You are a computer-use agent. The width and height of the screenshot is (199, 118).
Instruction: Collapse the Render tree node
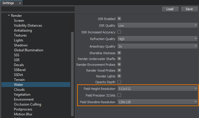click(9, 16)
